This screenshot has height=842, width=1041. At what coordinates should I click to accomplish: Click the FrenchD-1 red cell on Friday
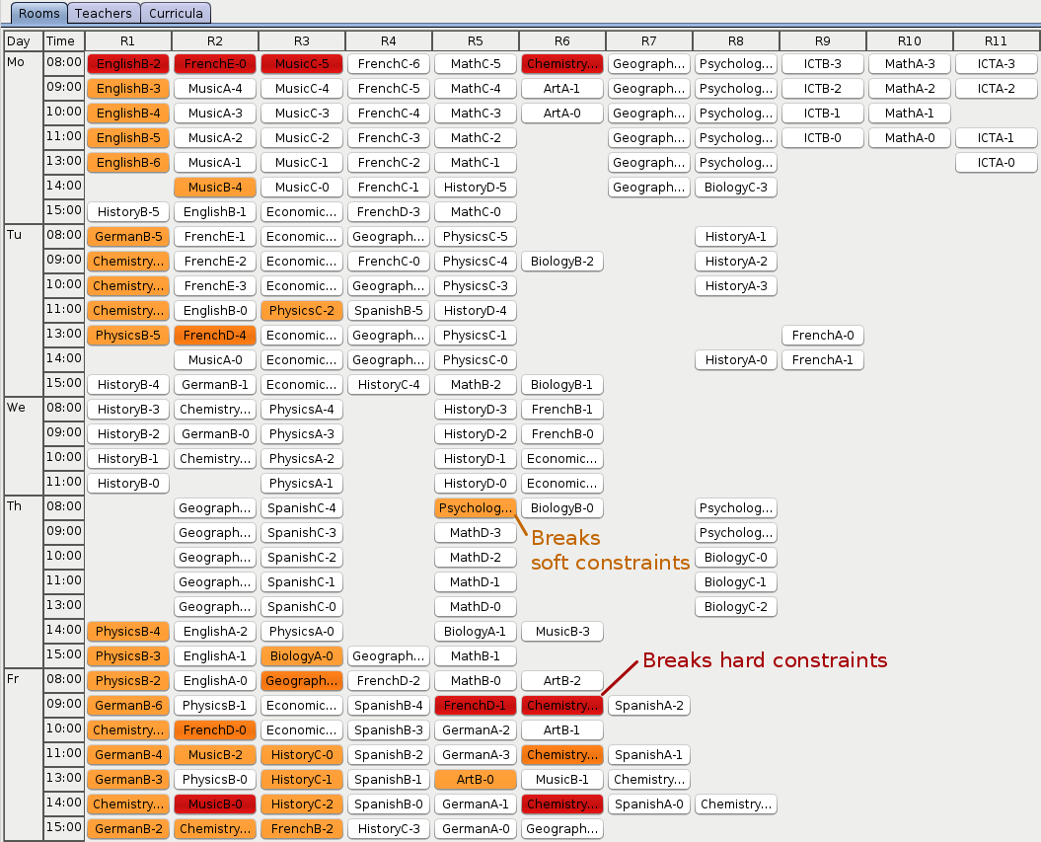[475, 705]
